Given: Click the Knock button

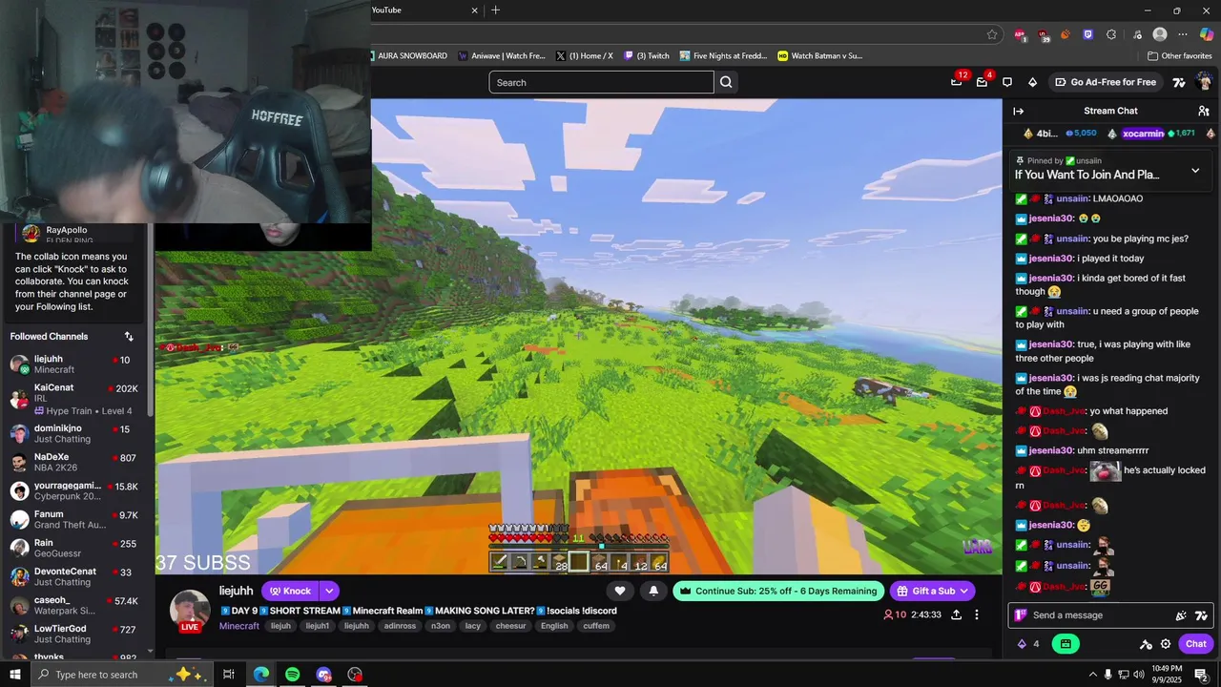Looking at the screenshot, I should (290, 591).
